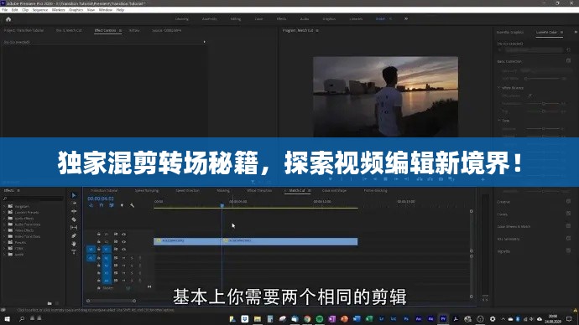
Task: Select the Slip tool
Action: click(x=74, y=228)
